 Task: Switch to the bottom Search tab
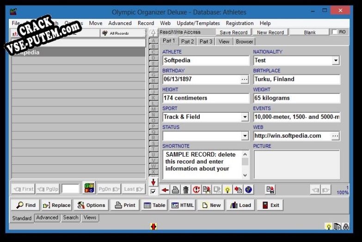click(71, 218)
